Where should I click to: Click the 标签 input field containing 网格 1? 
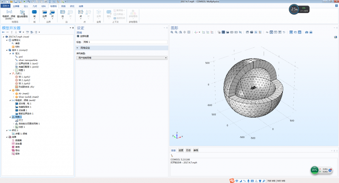(124, 42)
